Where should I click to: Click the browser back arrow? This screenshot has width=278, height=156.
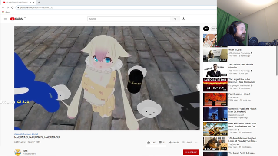[x=3, y=7]
